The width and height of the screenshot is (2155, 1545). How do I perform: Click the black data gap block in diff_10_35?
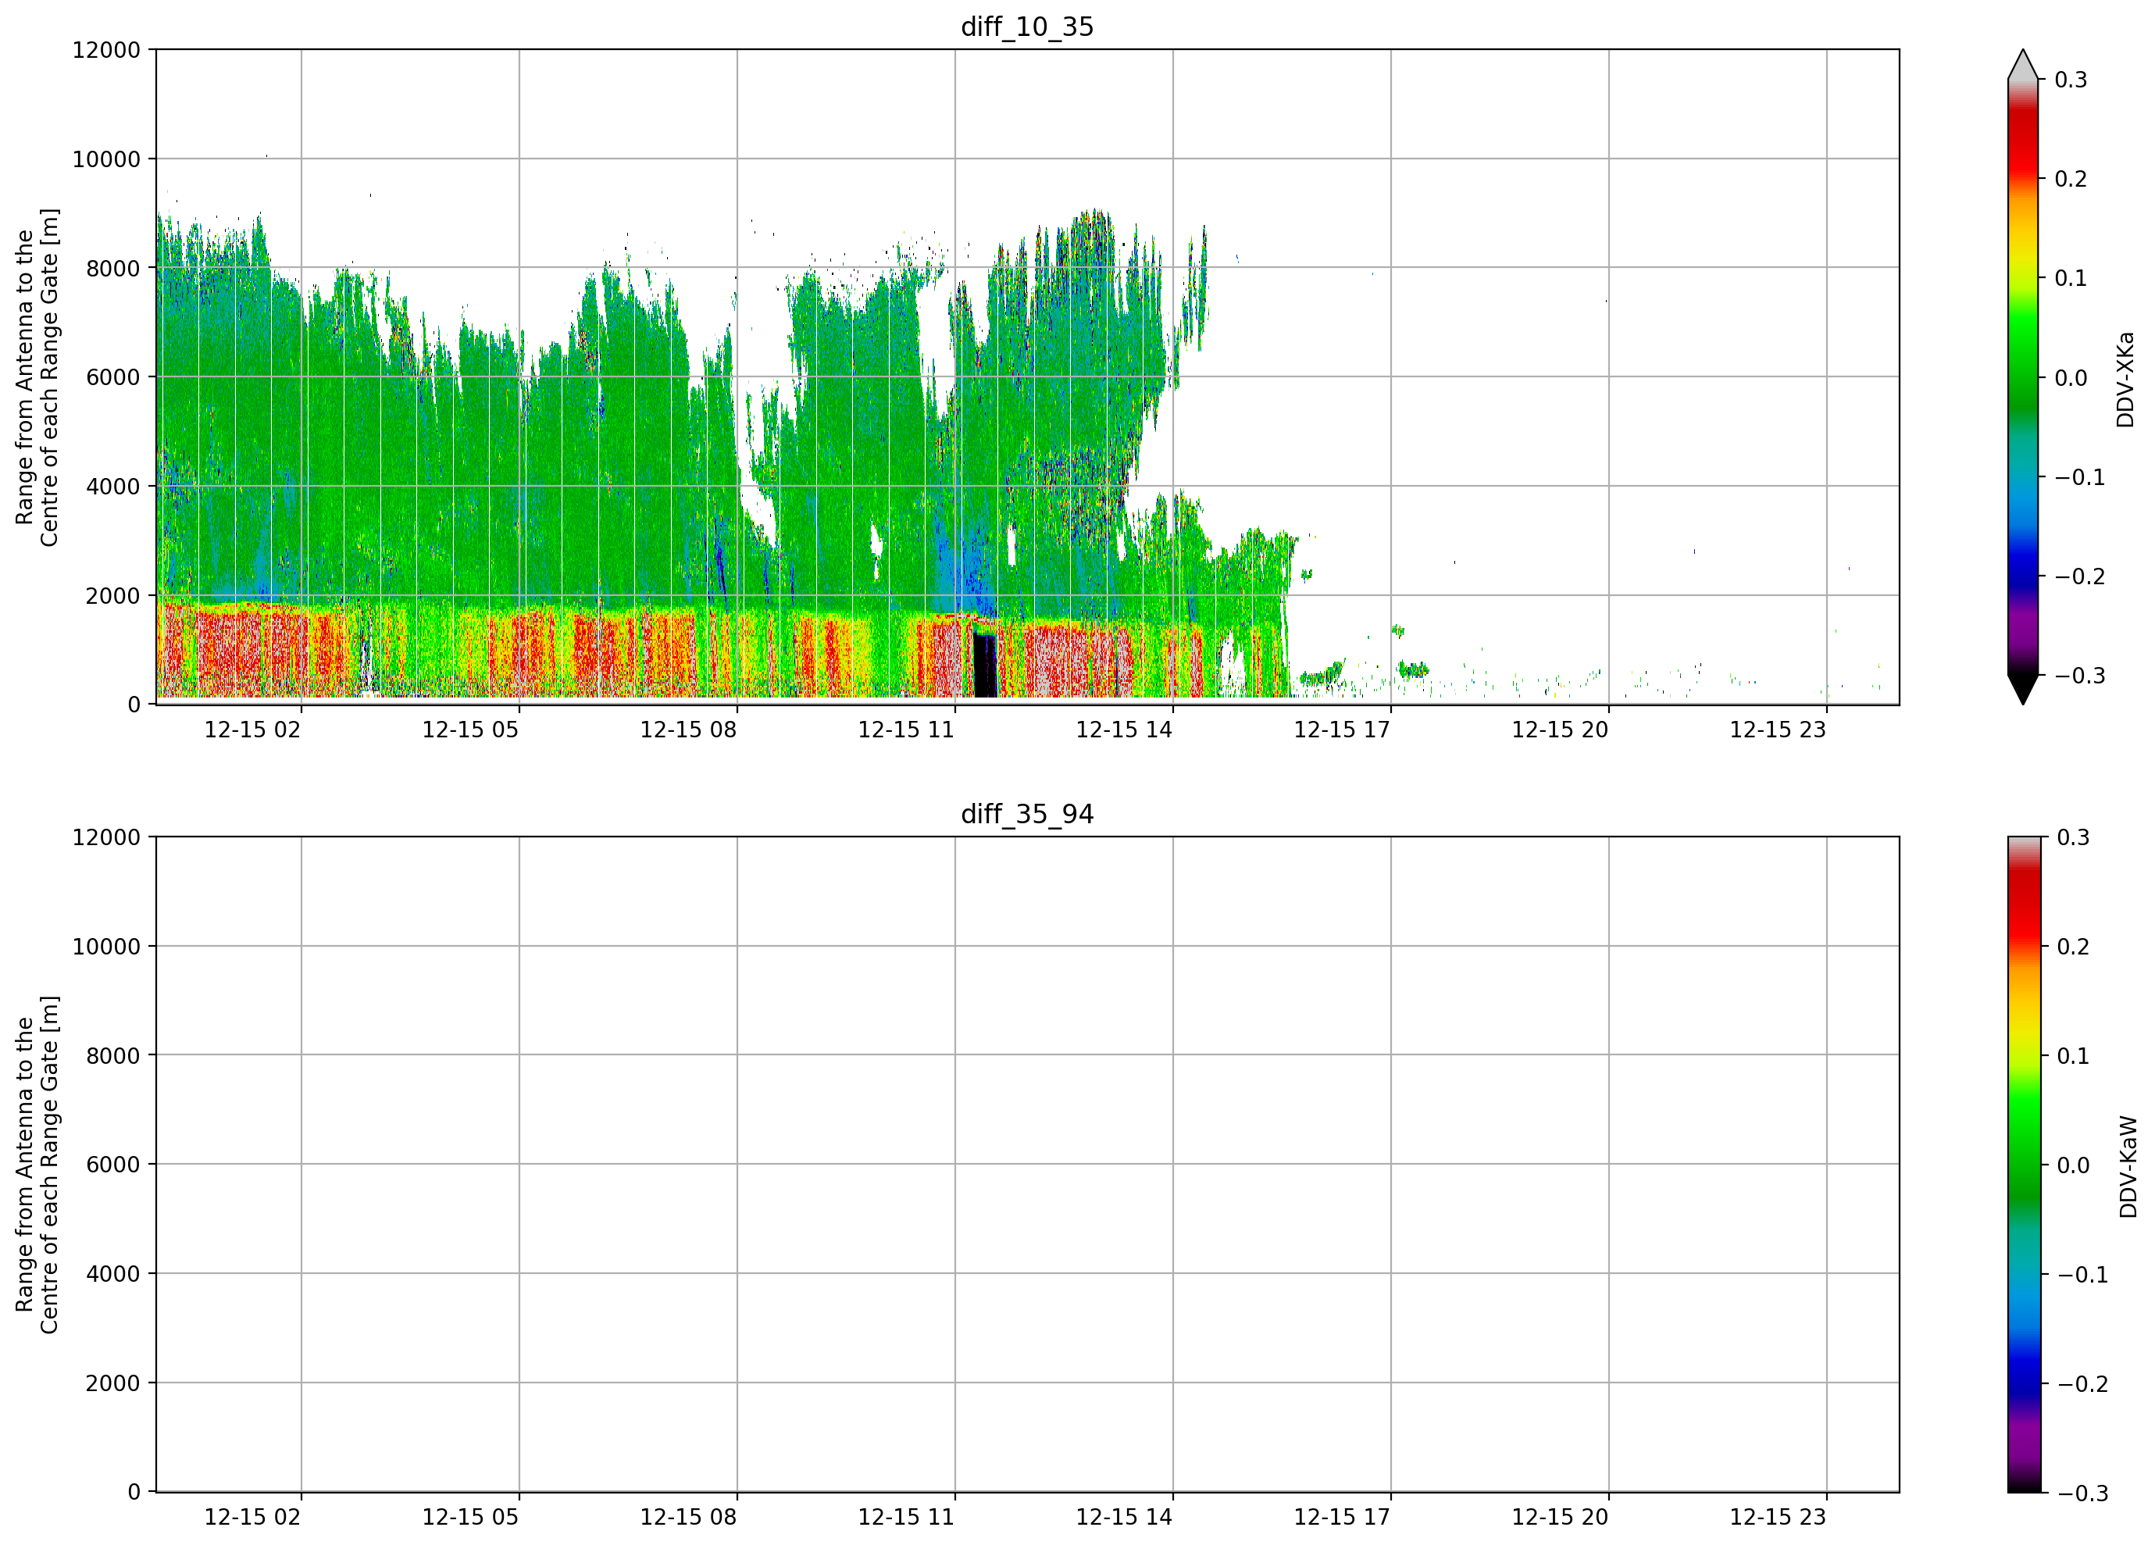click(x=984, y=665)
